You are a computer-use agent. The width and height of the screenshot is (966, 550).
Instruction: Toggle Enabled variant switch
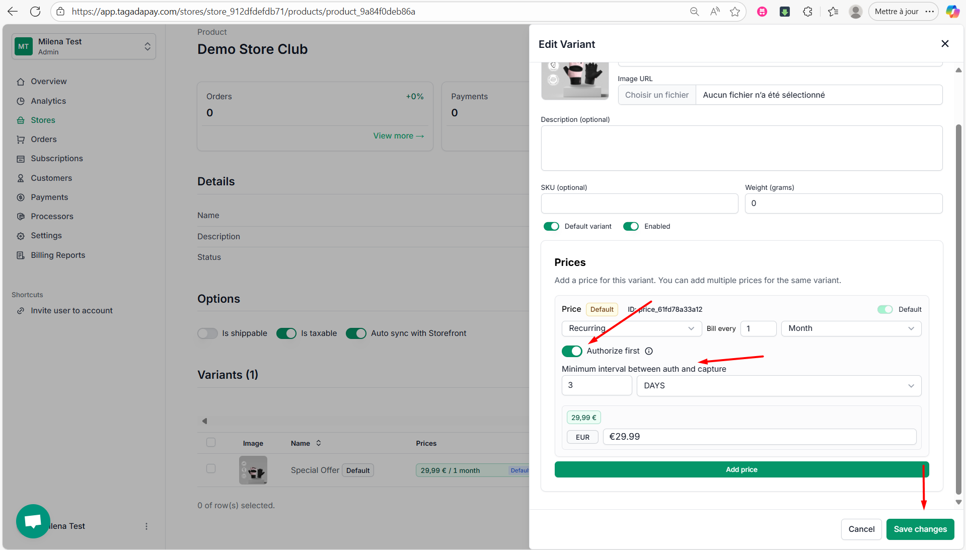(631, 227)
